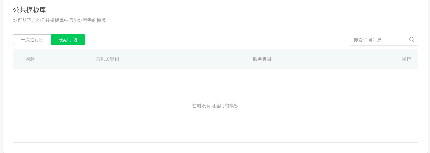Click the white card background below the divider

tap(215, 148)
